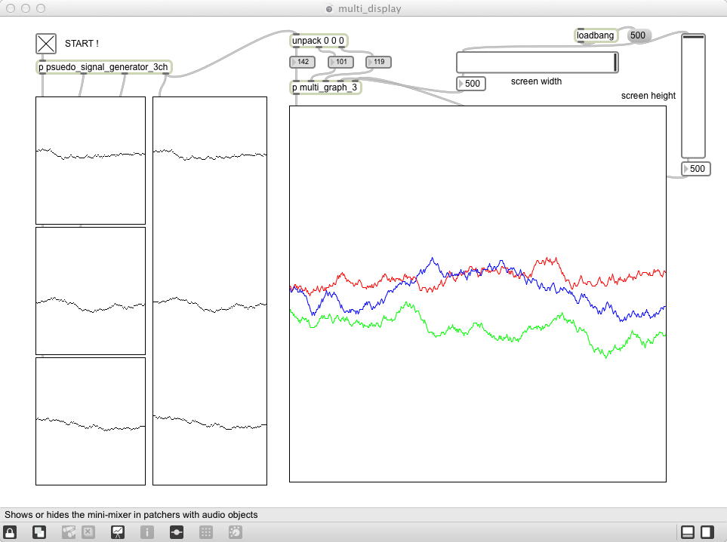Click the number box showing 142
The image size is (727, 542).
pos(302,62)
